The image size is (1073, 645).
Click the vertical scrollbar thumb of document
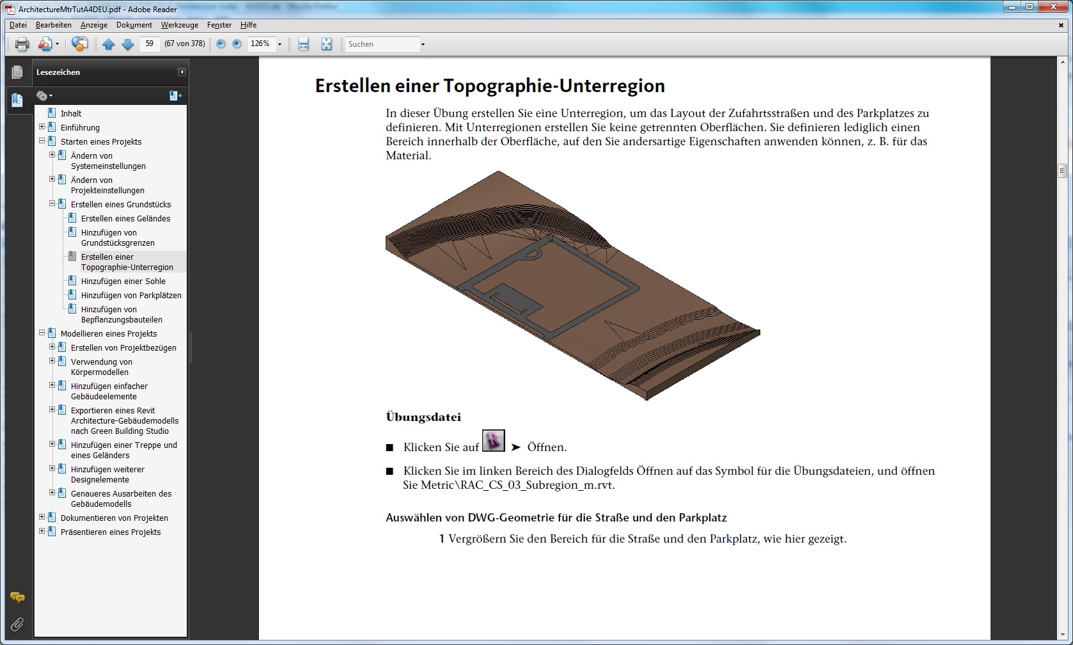[x=1062, y=170]
